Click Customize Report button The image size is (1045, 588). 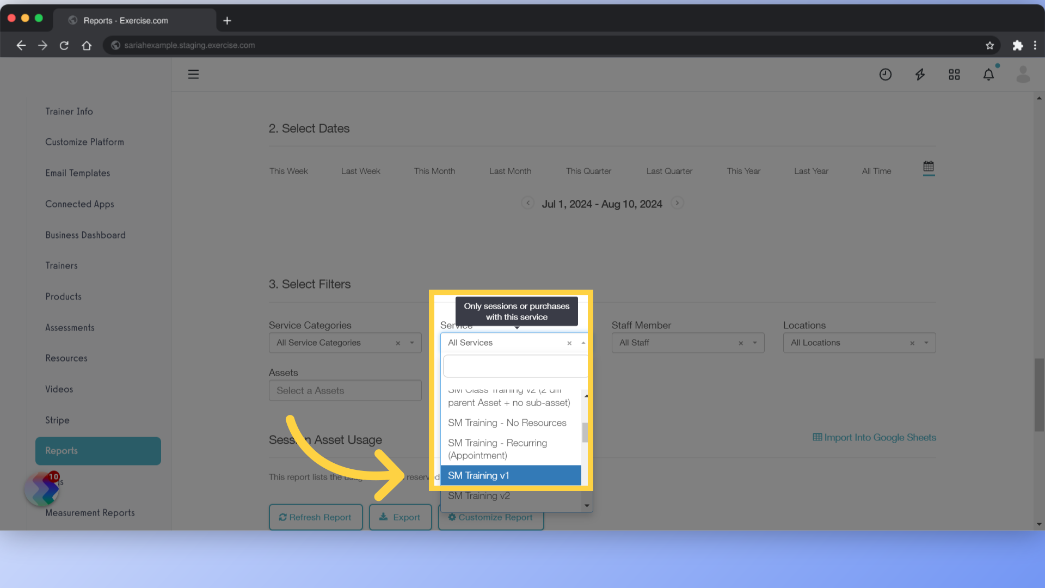coord(490,518)
